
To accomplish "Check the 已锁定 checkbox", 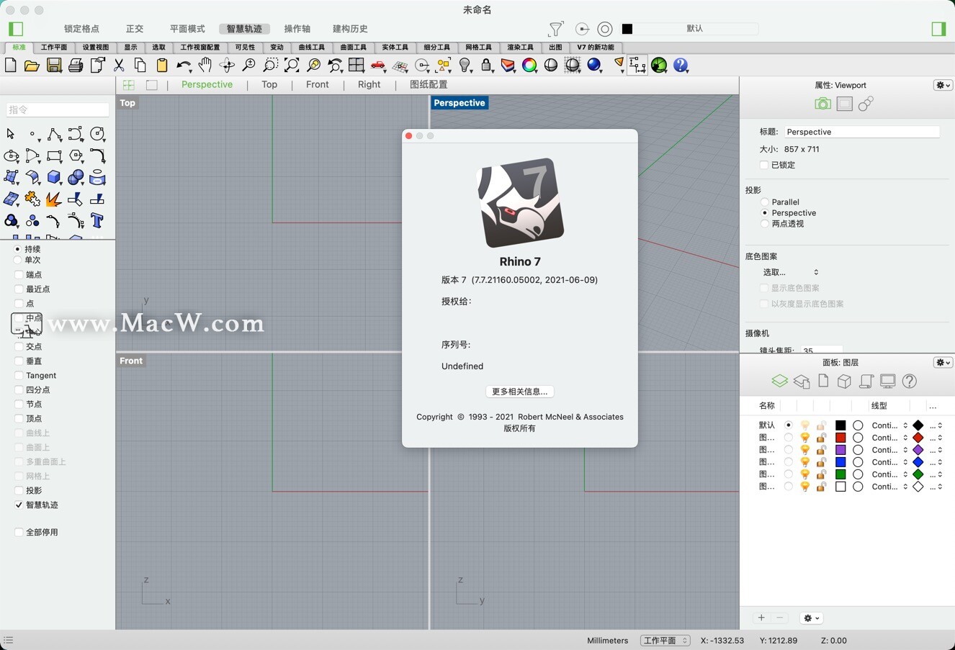I will point(764,165).
